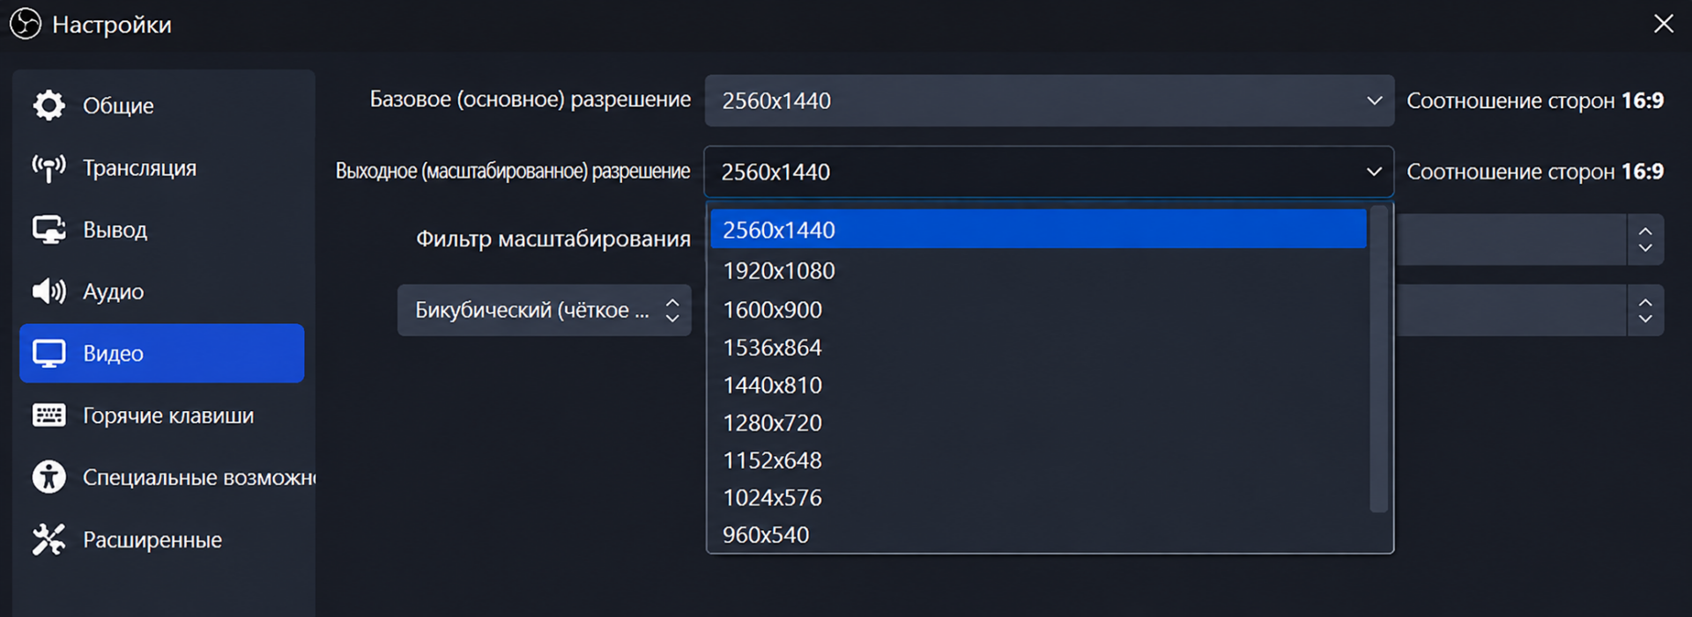Click the Базовое (основное) разрешение label
The height and width of the screenshot is (617, 1692).
coord(530,99)
